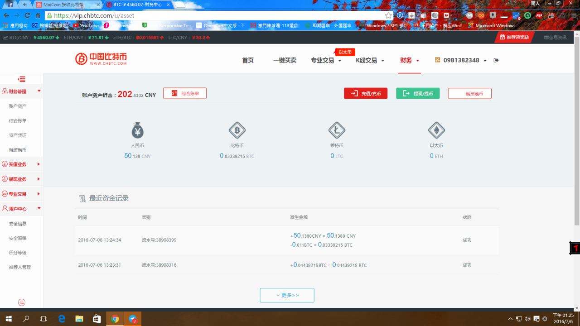Expand the 提现业务 sidebar section
The height and width of the screenshot is (326, 580).
point(21,179)
